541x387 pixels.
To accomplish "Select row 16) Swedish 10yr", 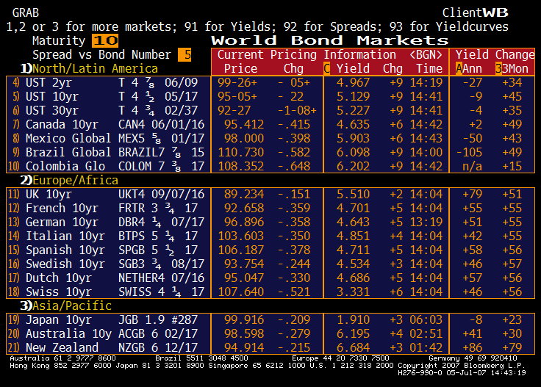I will (x=270, y=264).
